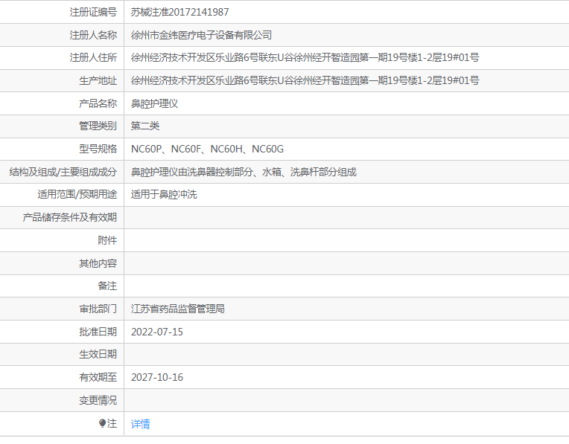Select registration number 苏械注准20172141987
569x444 pixels.
179,12
